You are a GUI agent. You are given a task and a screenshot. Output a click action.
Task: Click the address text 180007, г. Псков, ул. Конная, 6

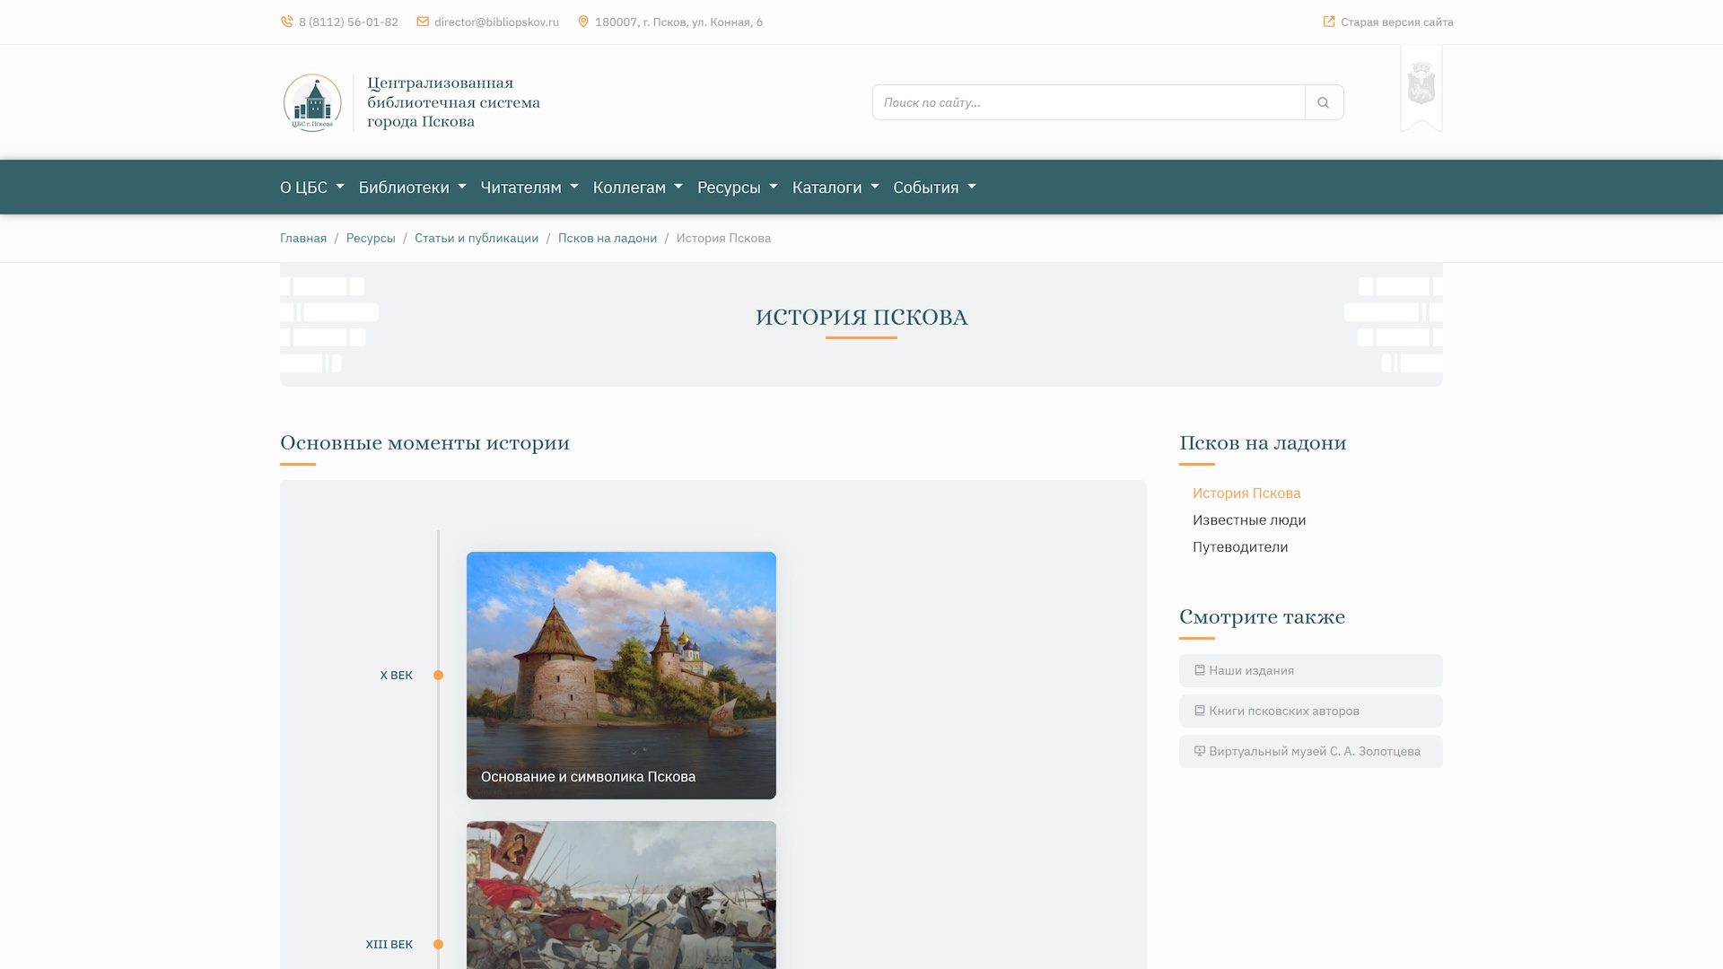(678, 22)
